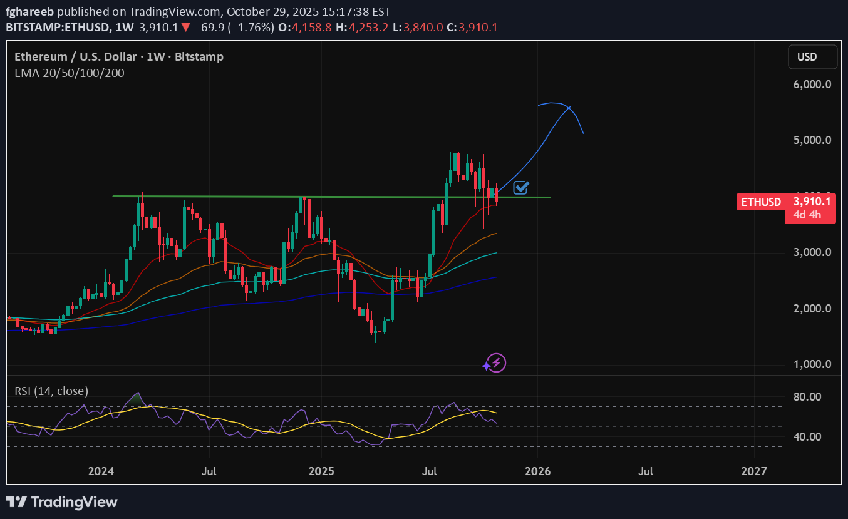Click the 6,000.0 price scale label

click(812, 85)
